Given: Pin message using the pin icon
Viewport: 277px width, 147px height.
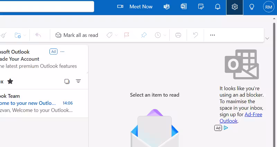Looking at the screenshot, I should tap(143, 35).
